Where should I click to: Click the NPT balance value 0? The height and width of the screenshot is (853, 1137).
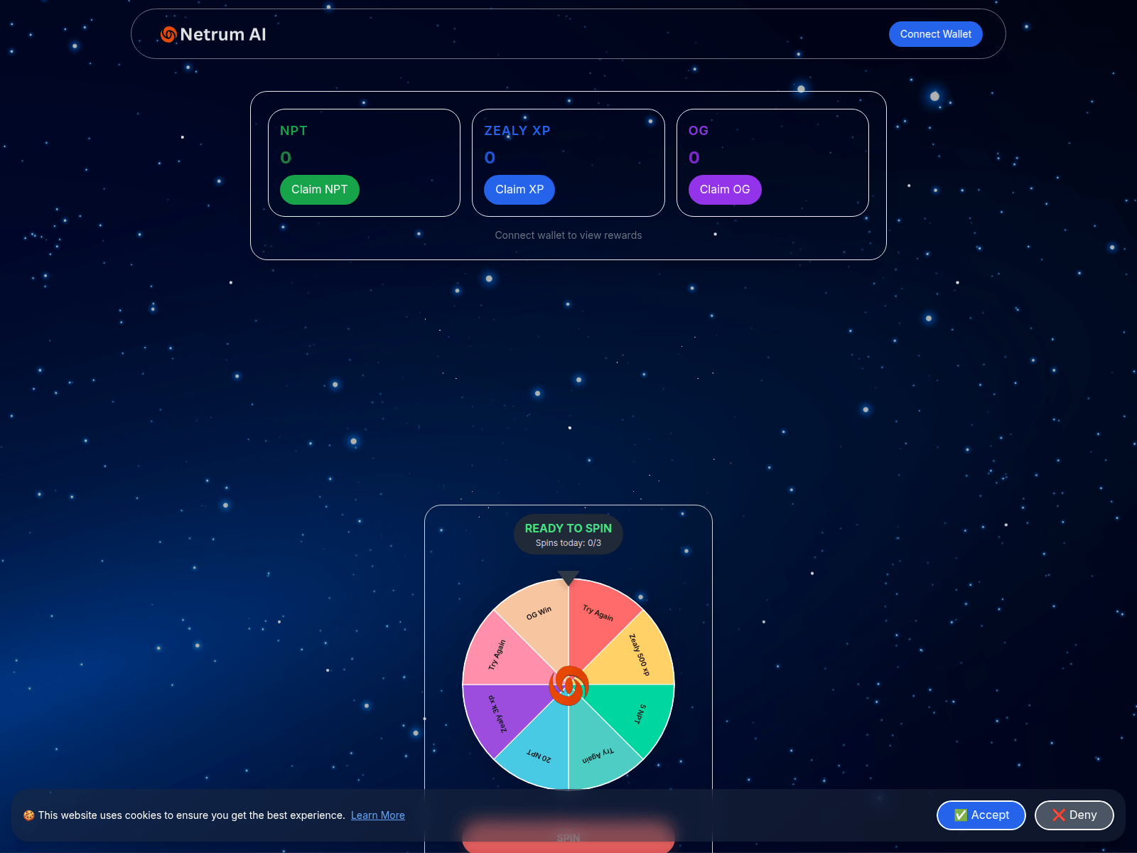tap(286, 158)
